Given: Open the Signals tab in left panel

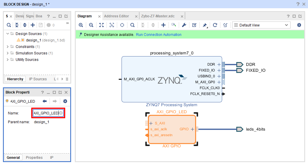Looking at the screenshot, I should coord(30,16).
